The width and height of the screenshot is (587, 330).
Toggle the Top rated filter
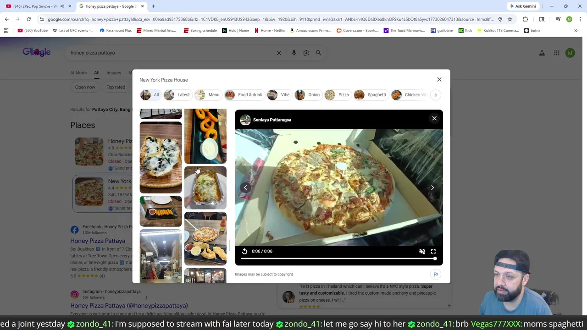point(116,87)
